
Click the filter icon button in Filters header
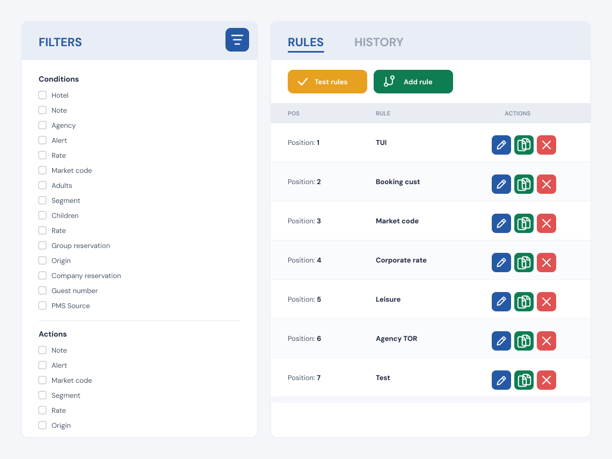pyautogui.click(x=237, y=40)
